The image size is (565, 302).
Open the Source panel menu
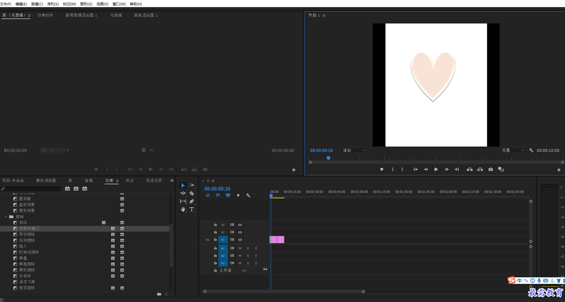(x=29, y=15)
